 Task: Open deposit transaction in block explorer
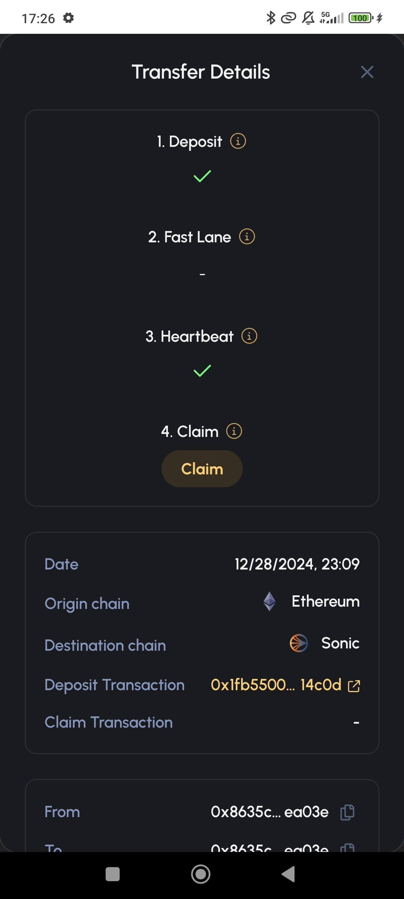[x=355, y=685]
